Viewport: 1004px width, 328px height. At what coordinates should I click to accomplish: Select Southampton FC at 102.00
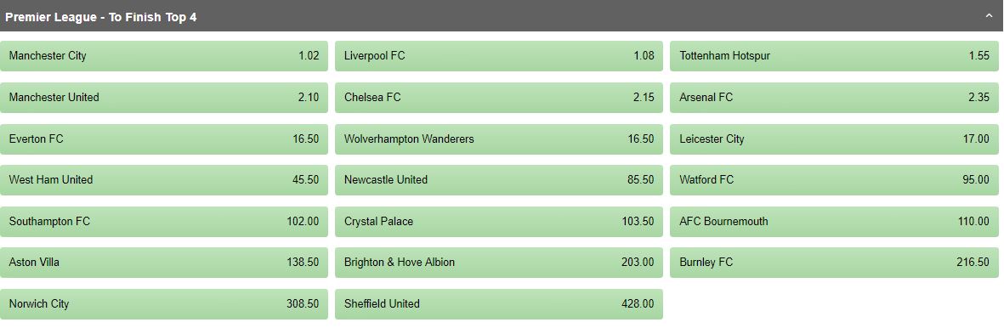(x=164, y=222)
